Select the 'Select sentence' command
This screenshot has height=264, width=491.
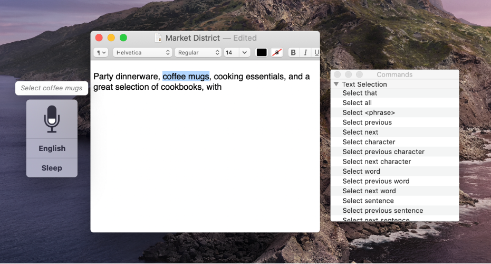[395, 201]
